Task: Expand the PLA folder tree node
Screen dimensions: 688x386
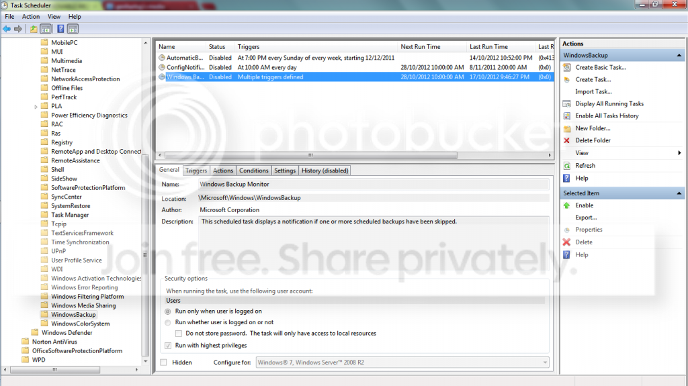Action: point(36,107)
